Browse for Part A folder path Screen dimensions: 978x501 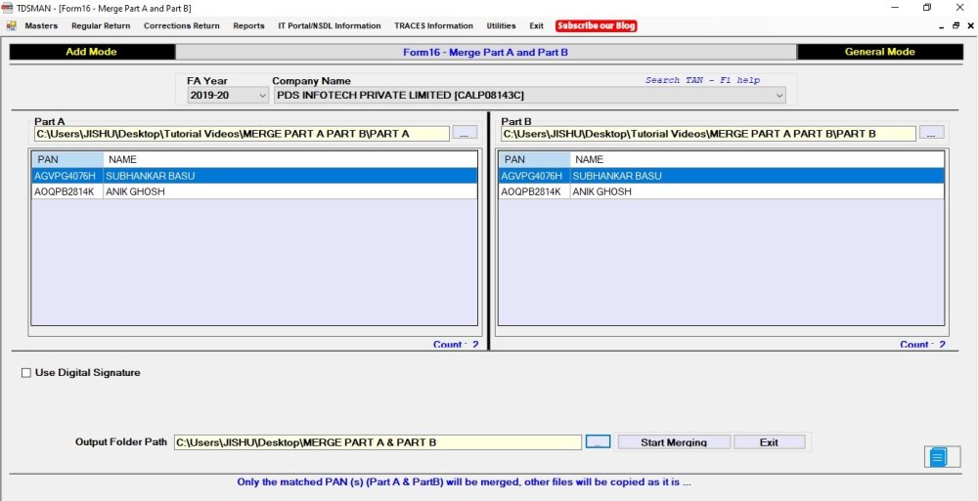pyautogui.click(x=465, y=133)
